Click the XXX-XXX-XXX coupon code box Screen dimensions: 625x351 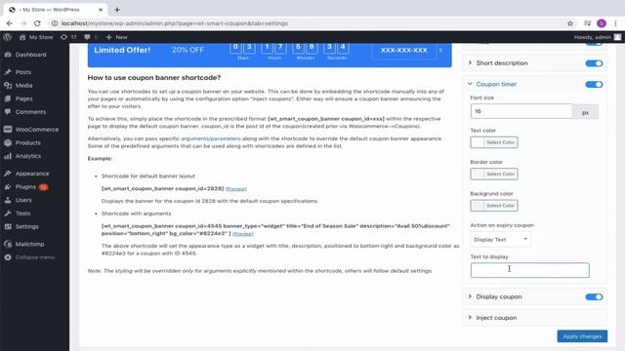pos(403,50)
